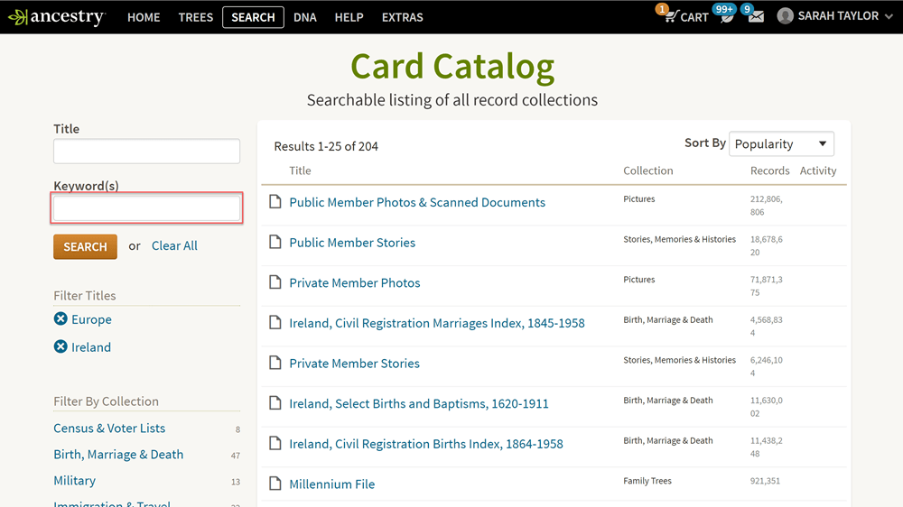Open the Help menu
This screenshot has height=507, width=903.
(x=349, y=17)
